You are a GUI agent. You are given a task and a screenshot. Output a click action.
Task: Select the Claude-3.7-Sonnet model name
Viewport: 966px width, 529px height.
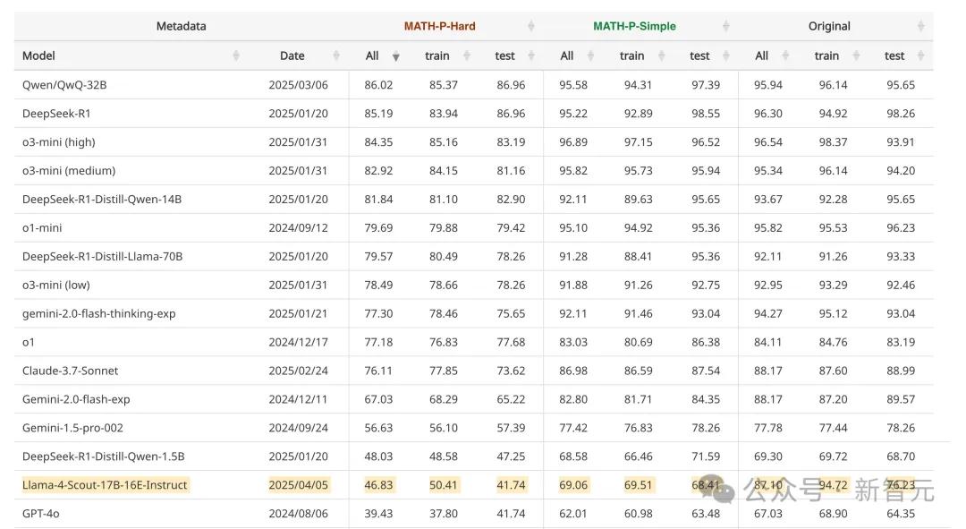pos(70,371)
